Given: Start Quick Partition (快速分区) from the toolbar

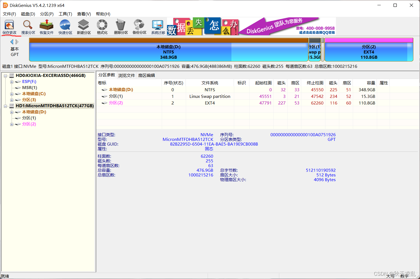Looking at the screenshot, I should click(x=65, y=27).
